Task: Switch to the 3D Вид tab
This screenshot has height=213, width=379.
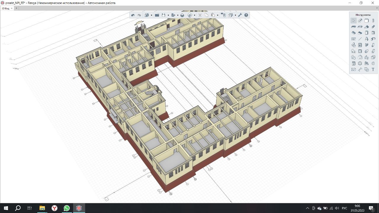Action: [6, 8]
